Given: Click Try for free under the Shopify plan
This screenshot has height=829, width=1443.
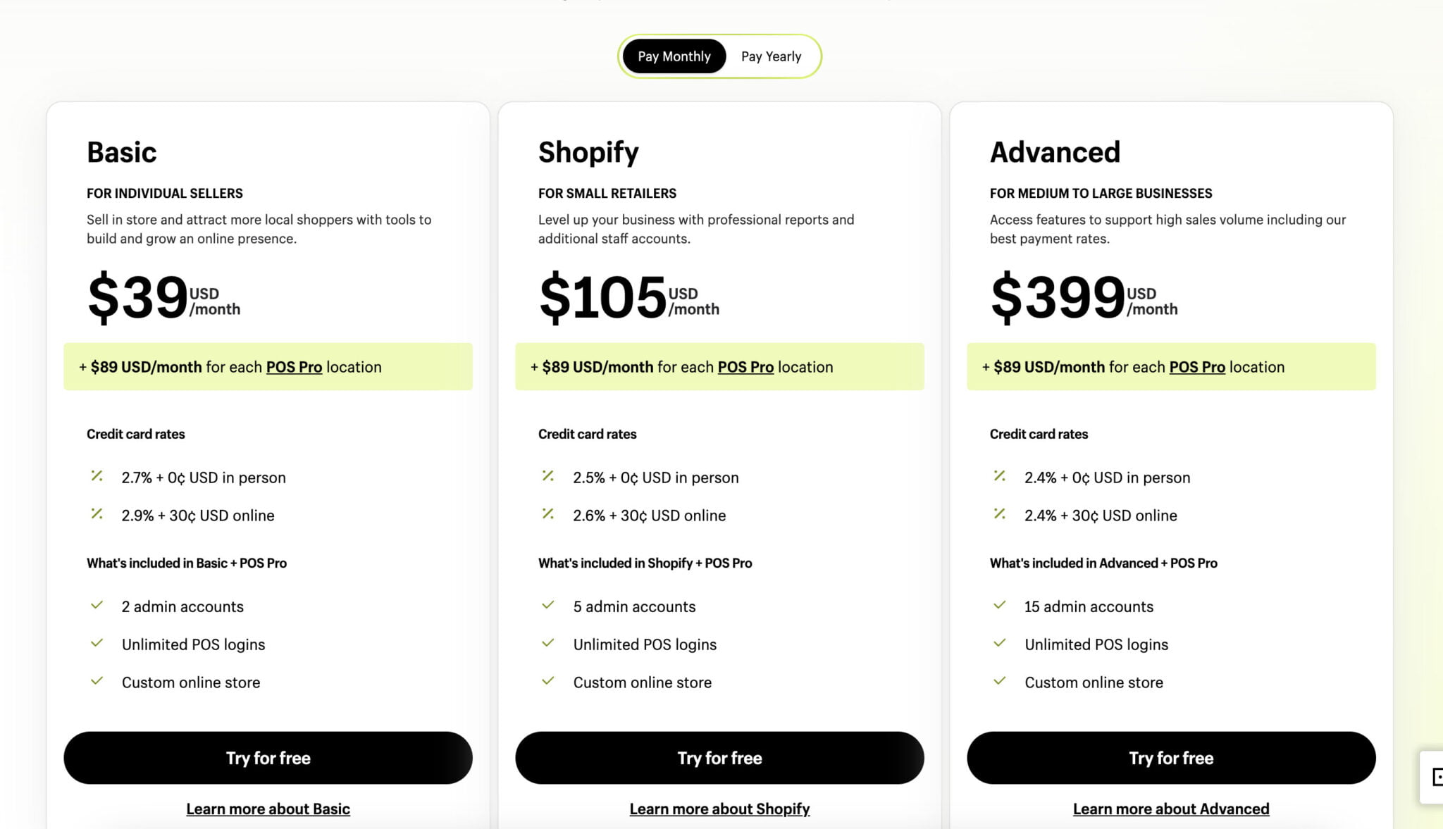Looking at the screenshot, I should [x=719, y=758].
